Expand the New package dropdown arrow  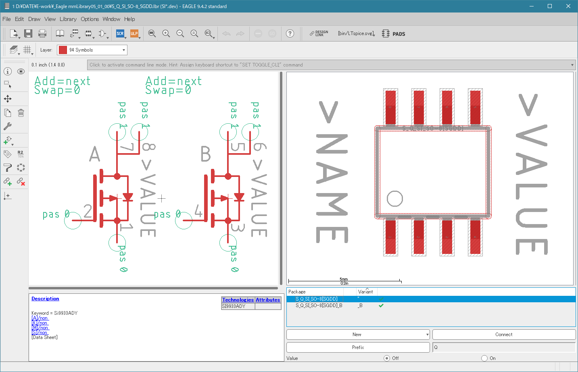point(427,335)
